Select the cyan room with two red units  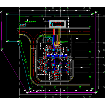point(49,40)
